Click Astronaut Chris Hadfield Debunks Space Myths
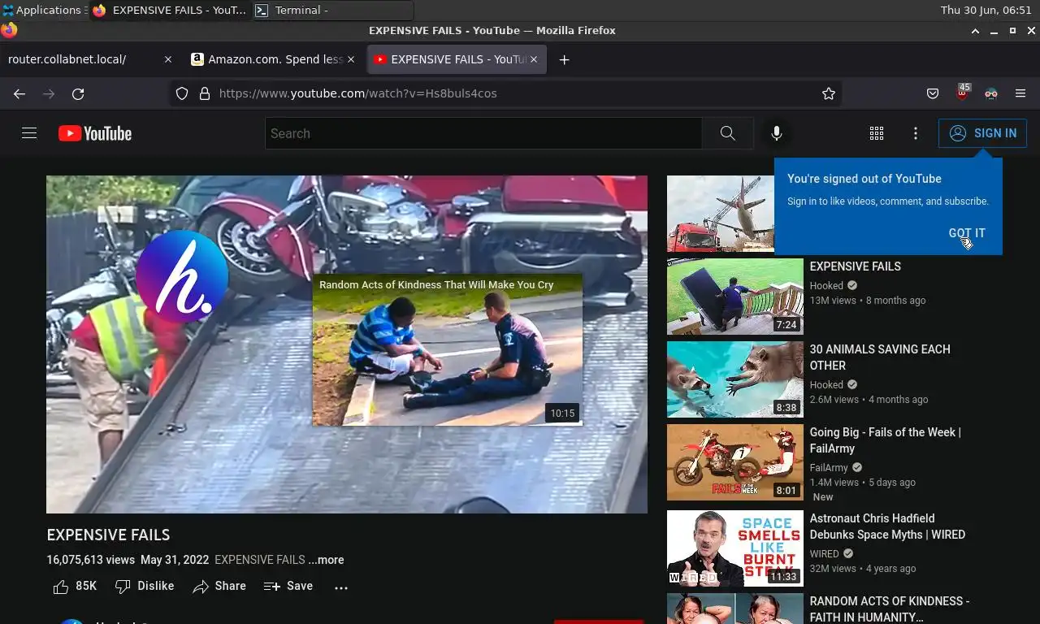Viewport: 1040px width, 624px height. click(x=887, y=526)
